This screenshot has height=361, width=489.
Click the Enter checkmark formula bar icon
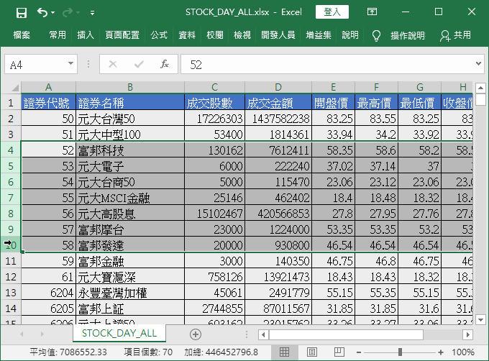(x=139, y=64)
